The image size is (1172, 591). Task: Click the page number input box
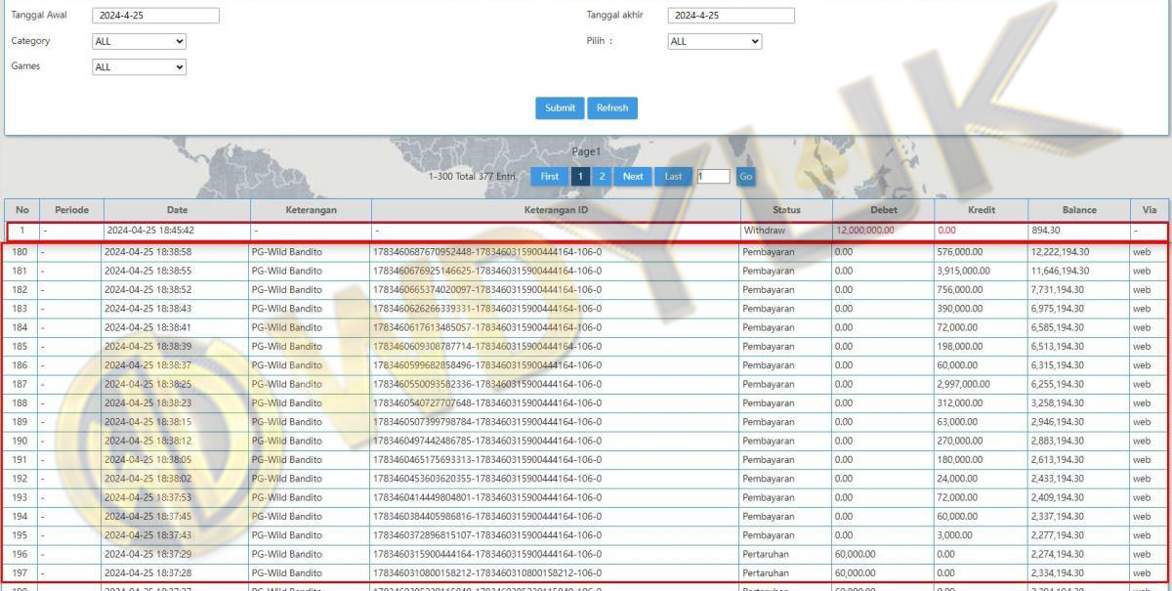[x=713, y=177]
